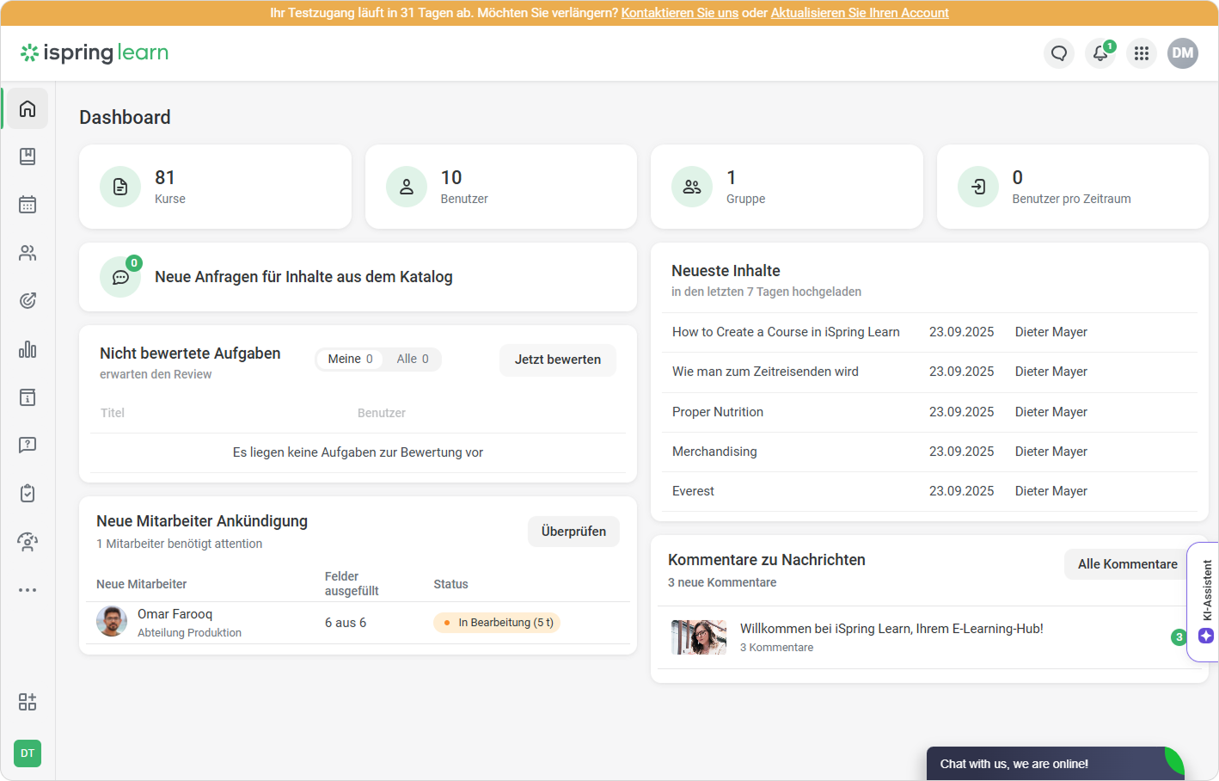The width and height of the screenshot is (1219, 781).
Task: Open the calendar icon in sidebar
Action: pyautogui.click(x=28, y=205)
